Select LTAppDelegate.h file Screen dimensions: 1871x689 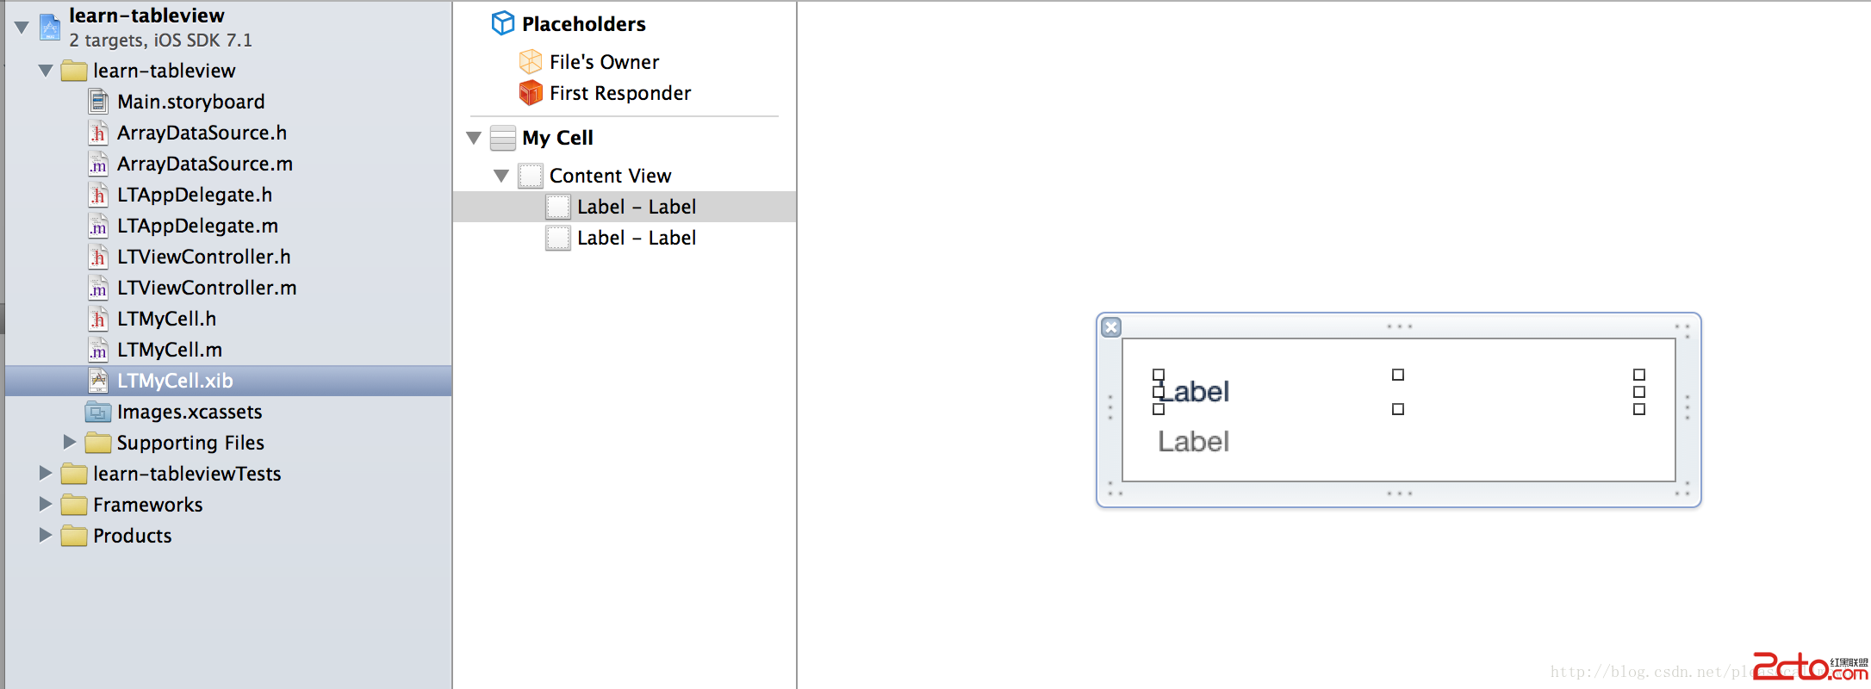coord(195,195)
